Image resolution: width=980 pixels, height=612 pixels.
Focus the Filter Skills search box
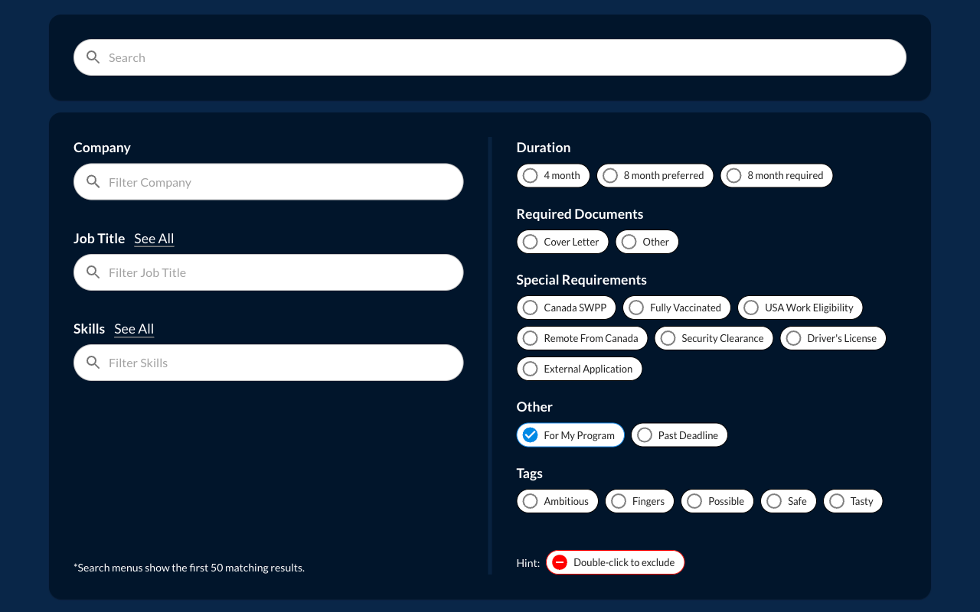pyautogui.click(x=269, y=363)
